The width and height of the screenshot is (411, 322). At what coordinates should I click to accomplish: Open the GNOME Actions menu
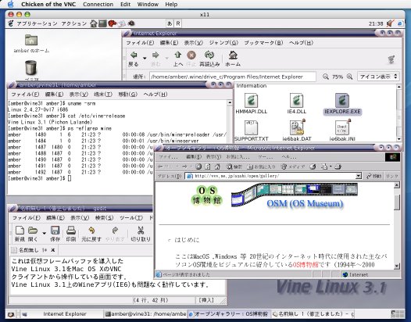[74, 23]
